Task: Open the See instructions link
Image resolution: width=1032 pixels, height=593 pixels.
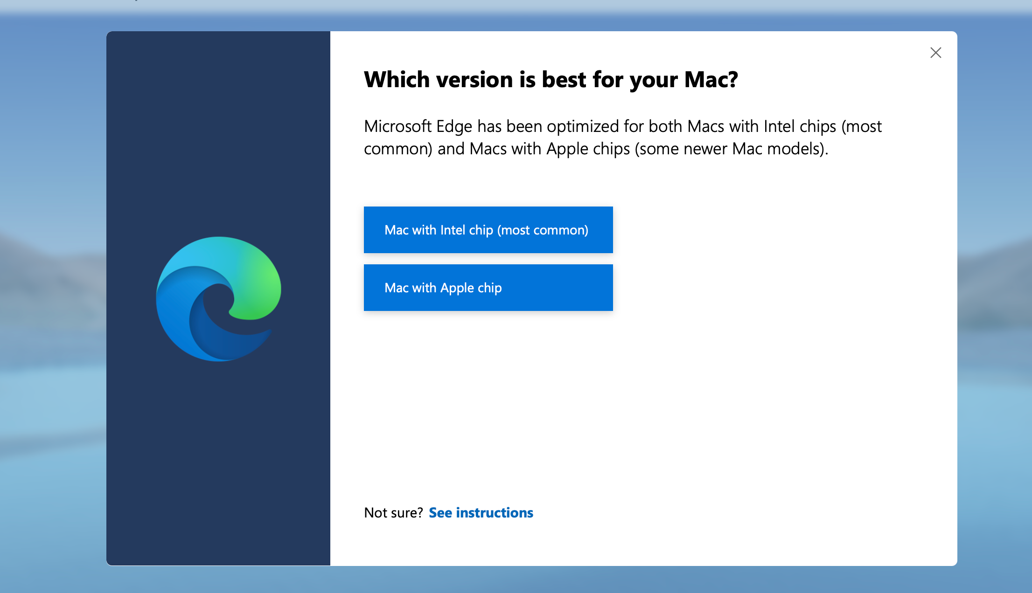Action: (481, 513)
